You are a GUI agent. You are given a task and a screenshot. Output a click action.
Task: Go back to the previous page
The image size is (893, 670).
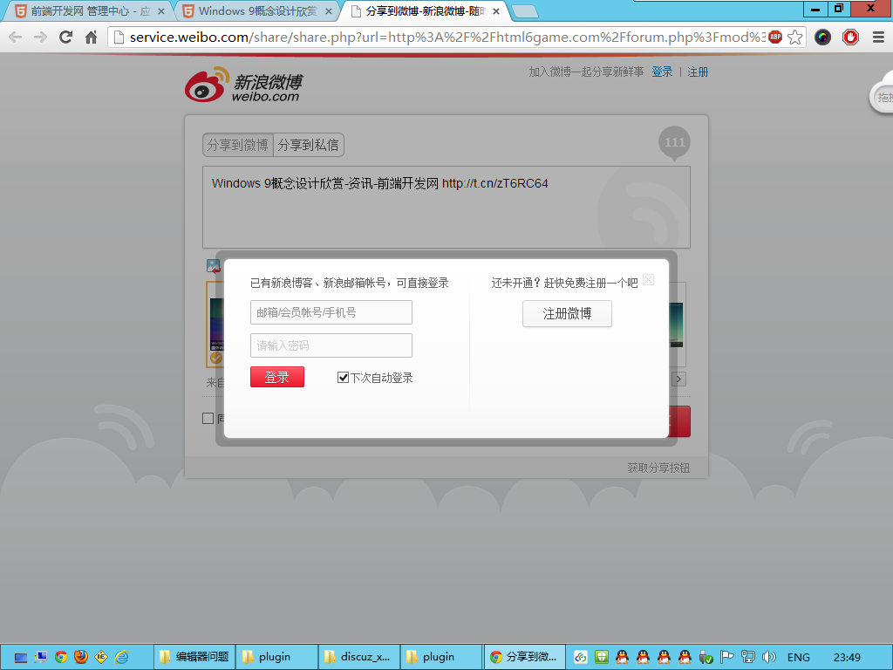pos(16,38)
